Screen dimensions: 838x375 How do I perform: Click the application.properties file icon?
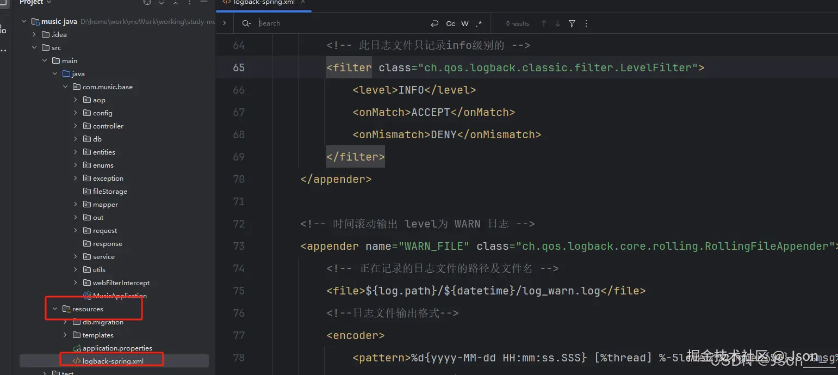pos(77,348)
